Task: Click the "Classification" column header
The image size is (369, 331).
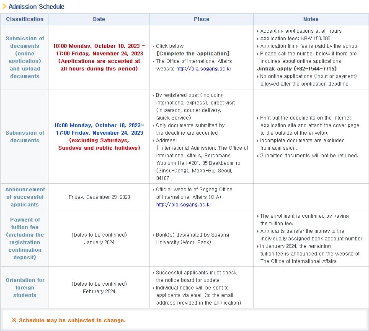Action: pyautogui.click(x=25, y=19)
